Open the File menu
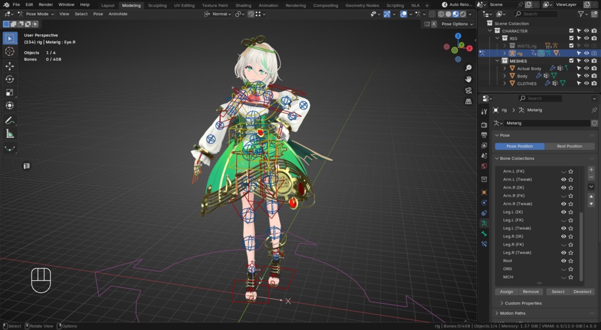 [x=16, y=5]
